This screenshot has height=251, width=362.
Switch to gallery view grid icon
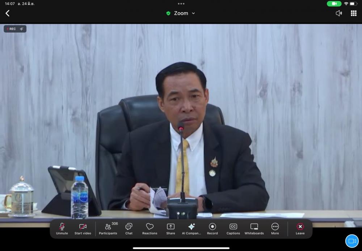click(x=353, y=13)
